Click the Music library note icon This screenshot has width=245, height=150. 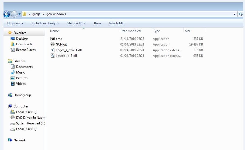13,72
